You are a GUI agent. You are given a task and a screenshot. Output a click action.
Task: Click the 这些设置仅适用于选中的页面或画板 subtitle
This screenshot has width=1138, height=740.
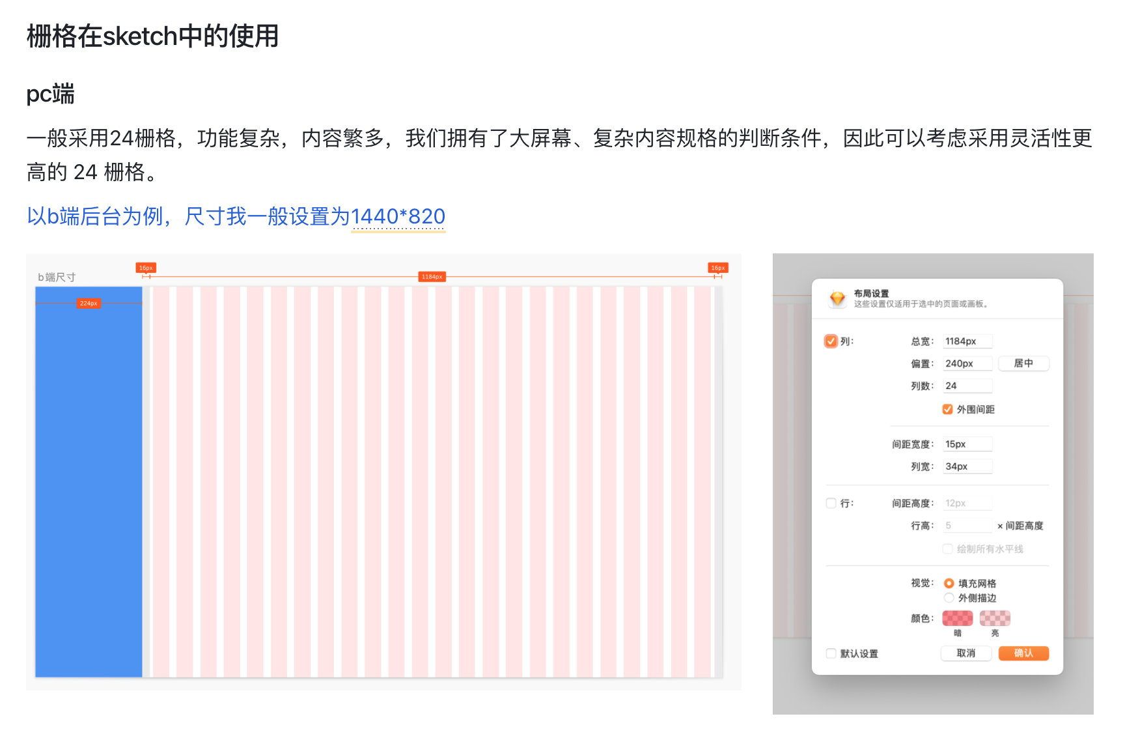pos(922,304)
